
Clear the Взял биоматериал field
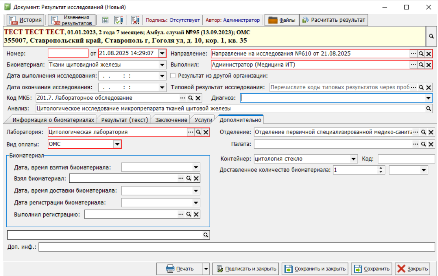(196, 178)
